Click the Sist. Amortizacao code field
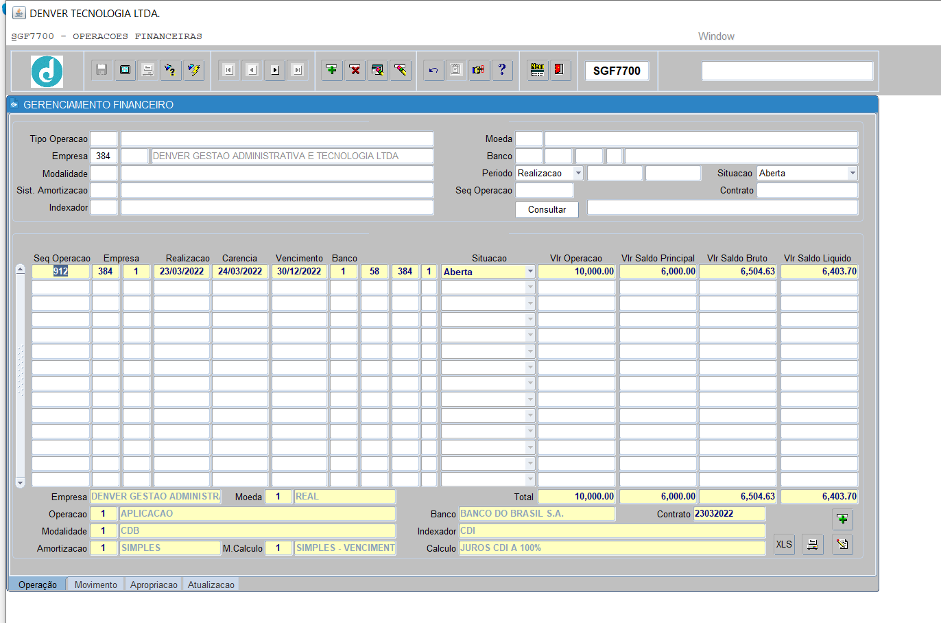Image resolution: width=941 pixels, height=623 pixels. [x=104, y=190]
